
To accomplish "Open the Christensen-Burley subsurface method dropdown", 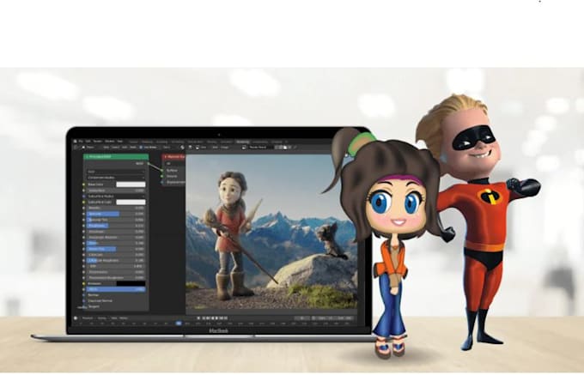I will (116, 178).
